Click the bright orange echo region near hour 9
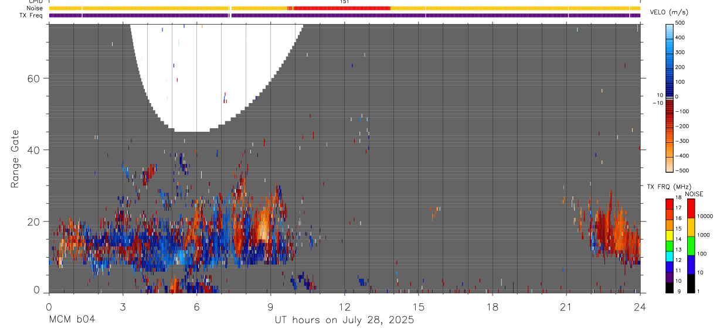Screen dimensions: 720x332 264,225
